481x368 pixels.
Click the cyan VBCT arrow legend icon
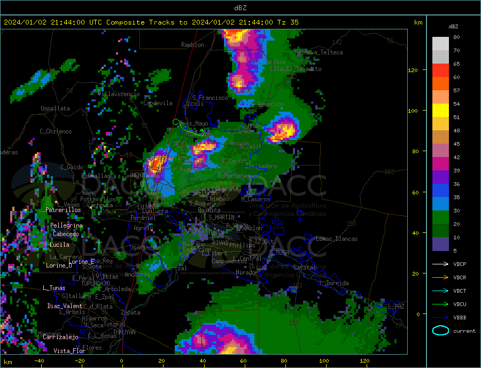coord(440,291)
